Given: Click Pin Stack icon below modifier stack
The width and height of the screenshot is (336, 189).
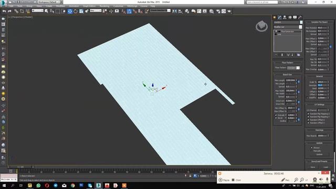Looking at the screenshot, I should (276, 55).
